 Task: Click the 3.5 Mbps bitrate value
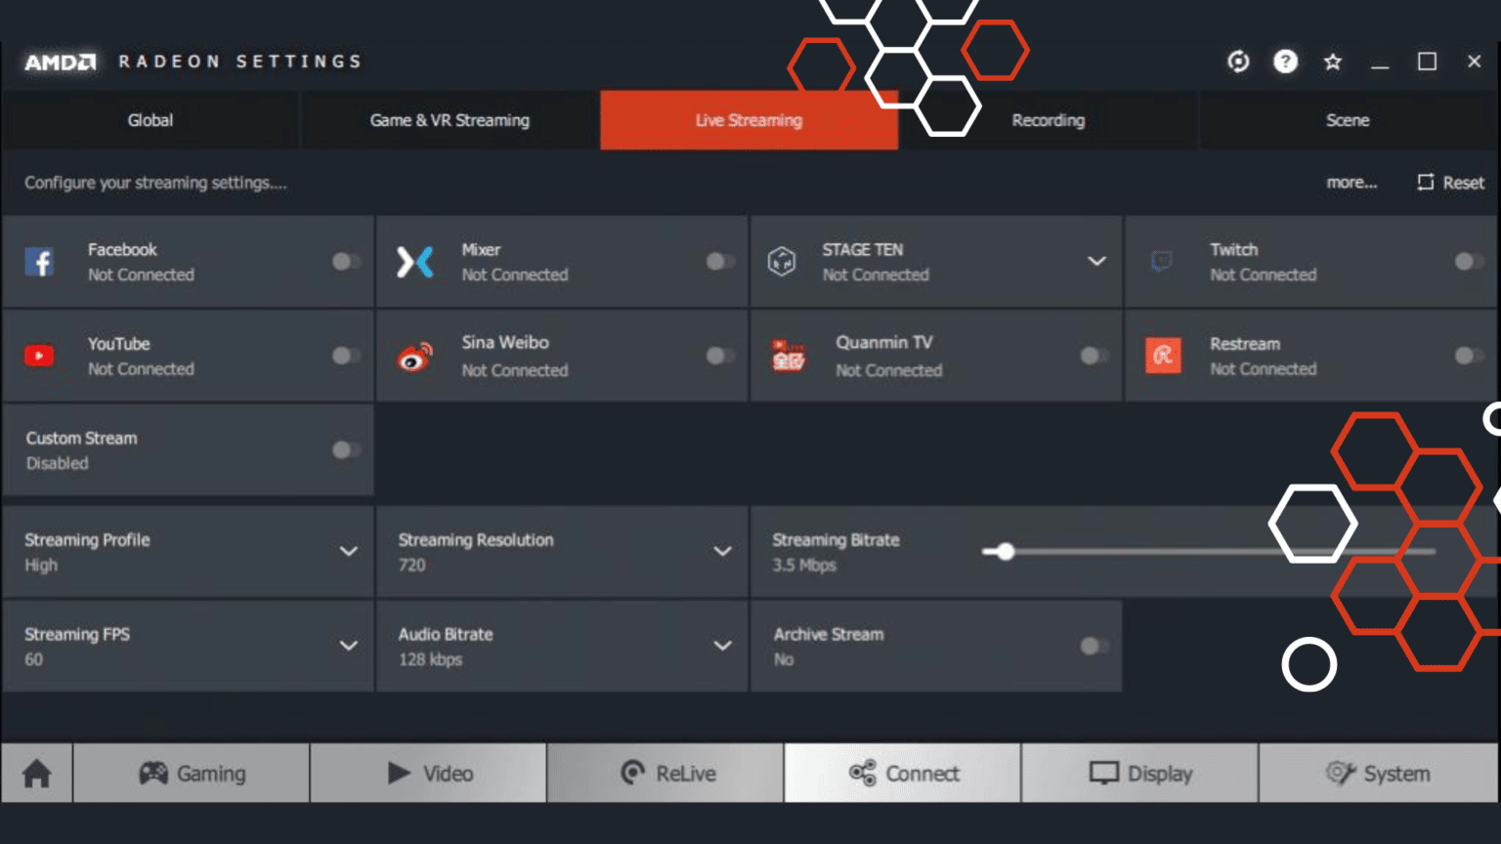[804, 566]
